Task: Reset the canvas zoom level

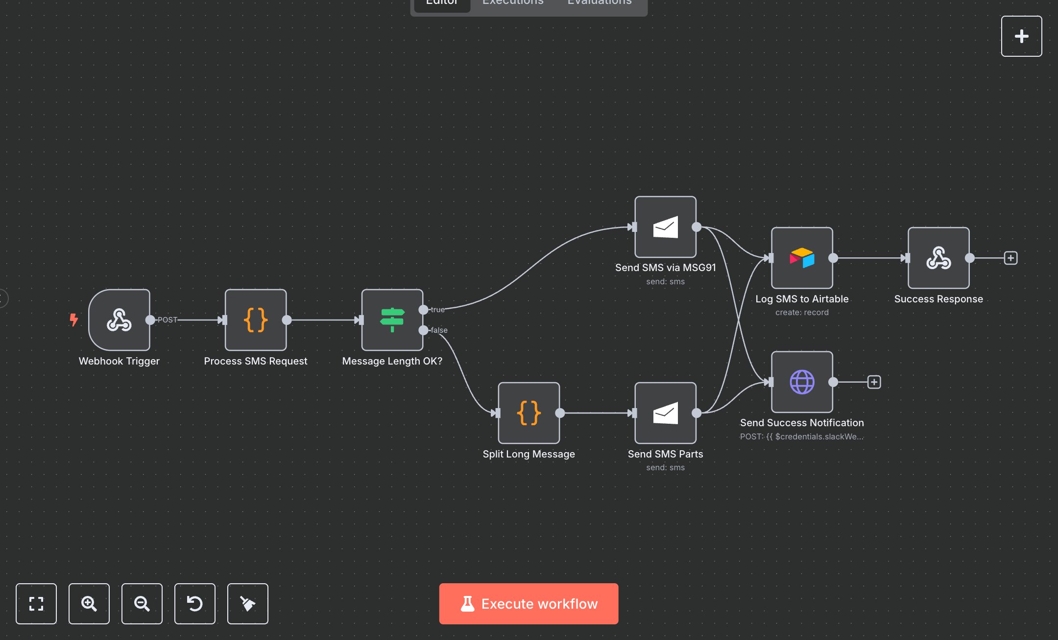Action: 195,604
